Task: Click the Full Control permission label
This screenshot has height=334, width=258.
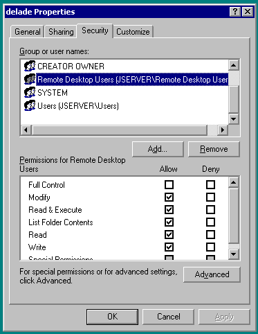Action: [x=46, y=185]
